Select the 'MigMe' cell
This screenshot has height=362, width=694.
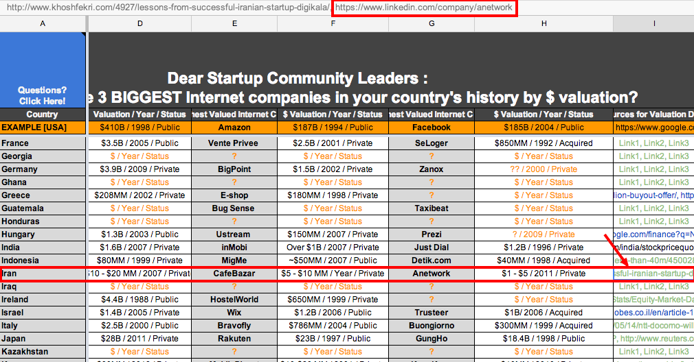[234, 261]
